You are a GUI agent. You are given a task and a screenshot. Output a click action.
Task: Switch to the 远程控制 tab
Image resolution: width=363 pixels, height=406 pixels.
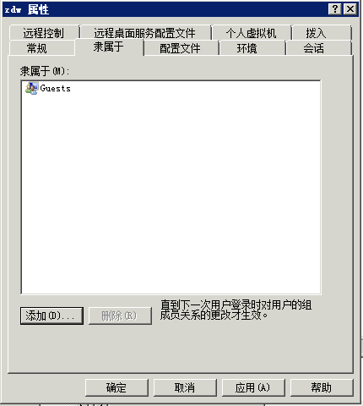pyautogui.click(x=44, y=33)
